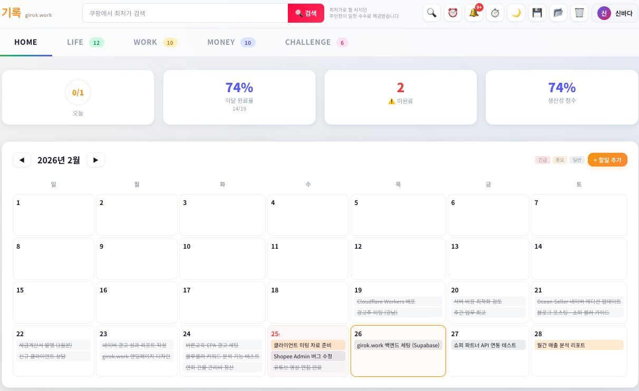The width and height of the screenshot is (639, 391).
Task: Save with the floppy disk icon
Action: tap(537, 13)
